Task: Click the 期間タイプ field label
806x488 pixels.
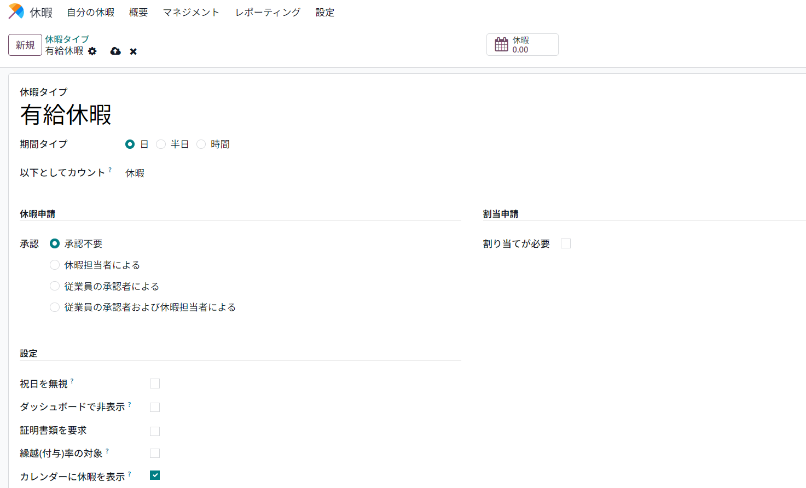Action: [44, 144]
